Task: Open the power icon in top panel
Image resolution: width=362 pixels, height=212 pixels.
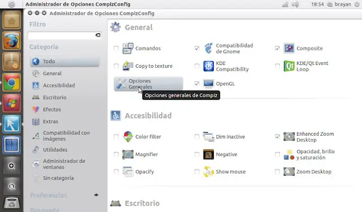Action: 357,4
